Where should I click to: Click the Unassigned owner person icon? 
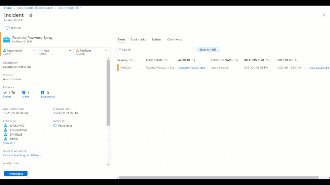click(5, 50)
